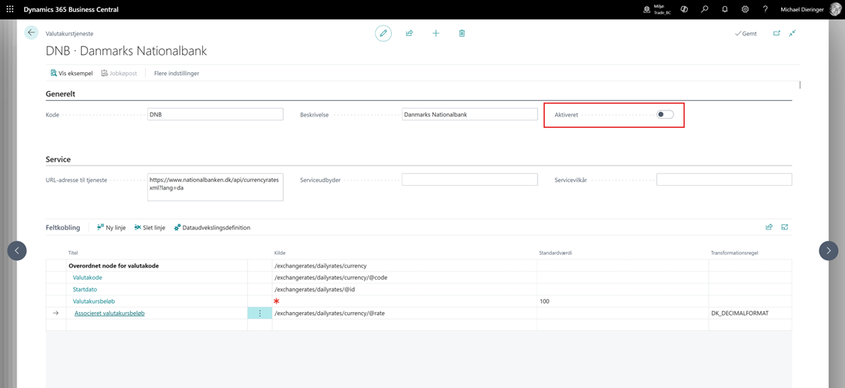Viewport: 845px width, 388px height.
Task: Open search magnifier in top bar
Action: [704, 10]
